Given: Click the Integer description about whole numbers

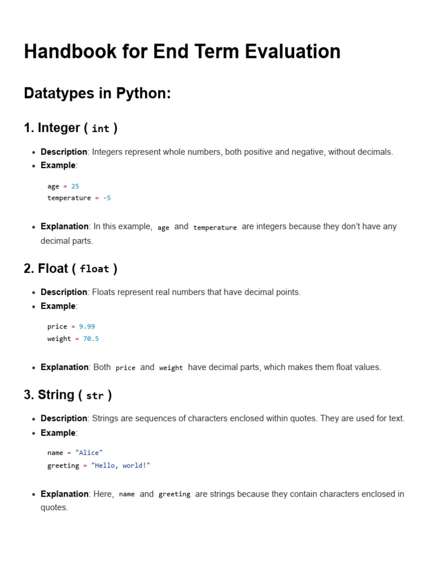Looking at the screenshot, I should tap(217, 152).
